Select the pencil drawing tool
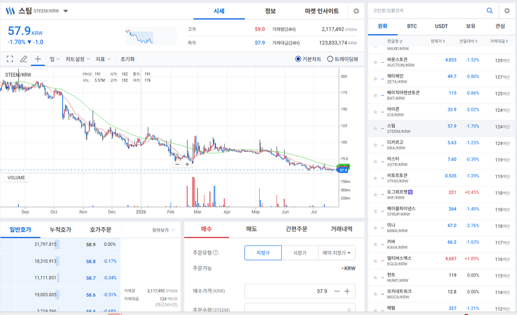The height and width of the screenshot is (315, 517). pos(24,59)
